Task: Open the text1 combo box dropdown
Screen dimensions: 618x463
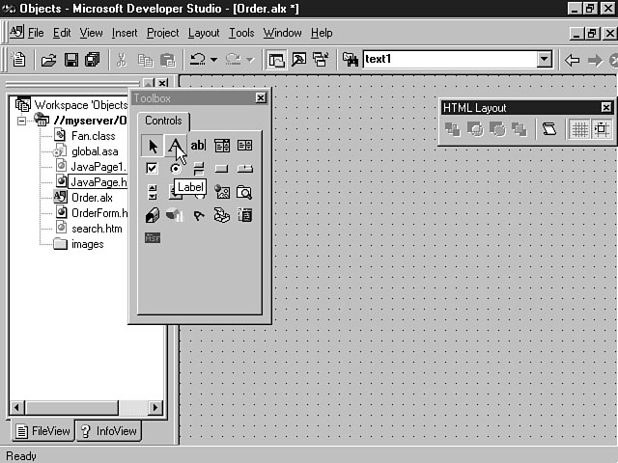Action: [x=544, y=60]
